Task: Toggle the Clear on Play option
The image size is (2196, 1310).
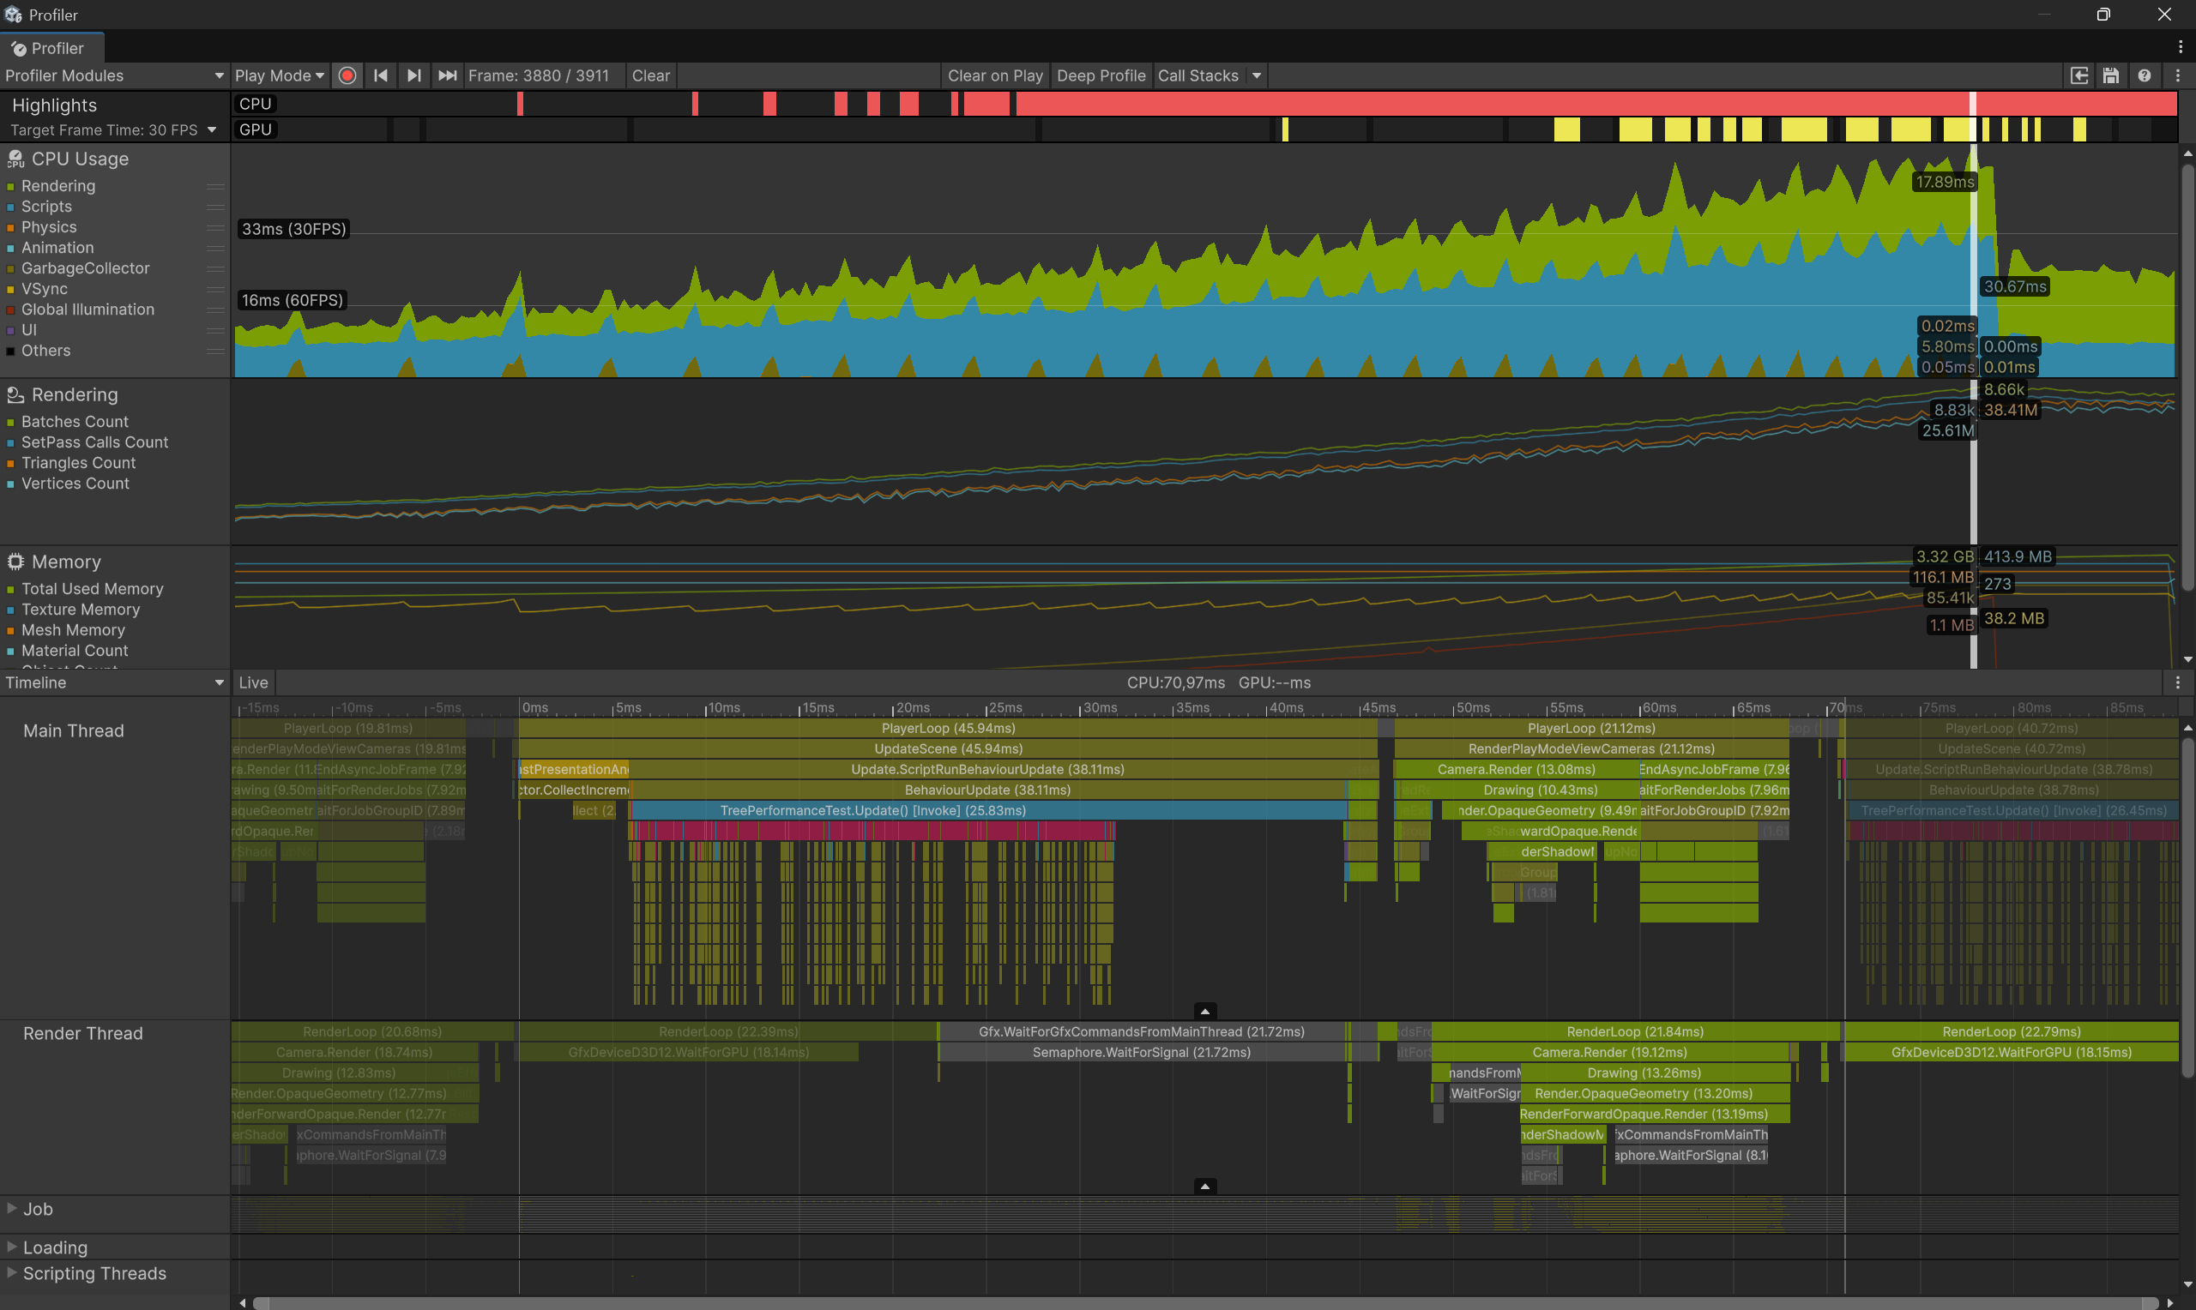Action: pyautogui.click(x=994, y=76)
